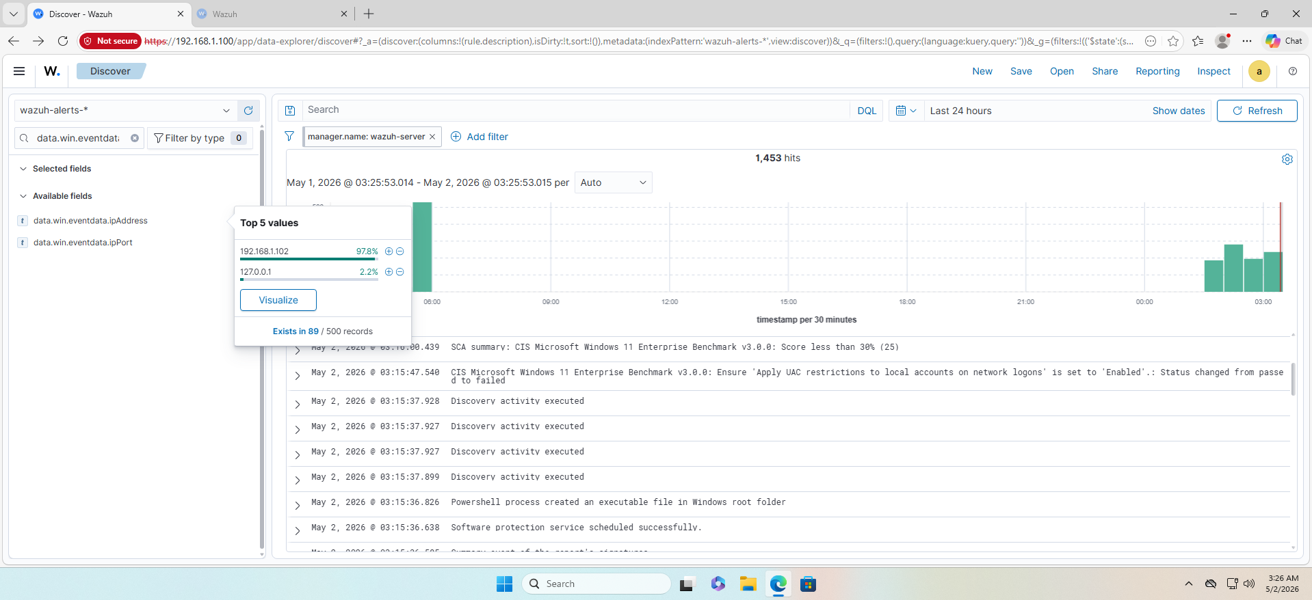
Task: Switch query language via DQL button
Action: (866, 111)
